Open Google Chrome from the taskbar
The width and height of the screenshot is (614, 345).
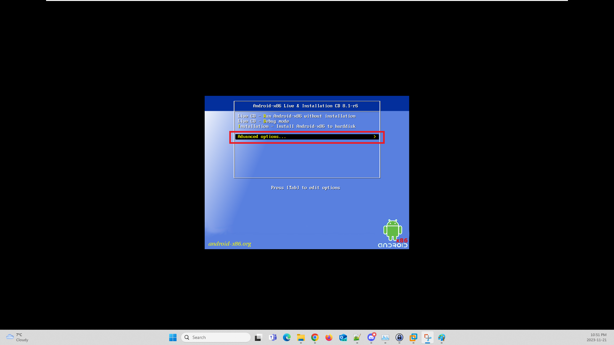315,337
